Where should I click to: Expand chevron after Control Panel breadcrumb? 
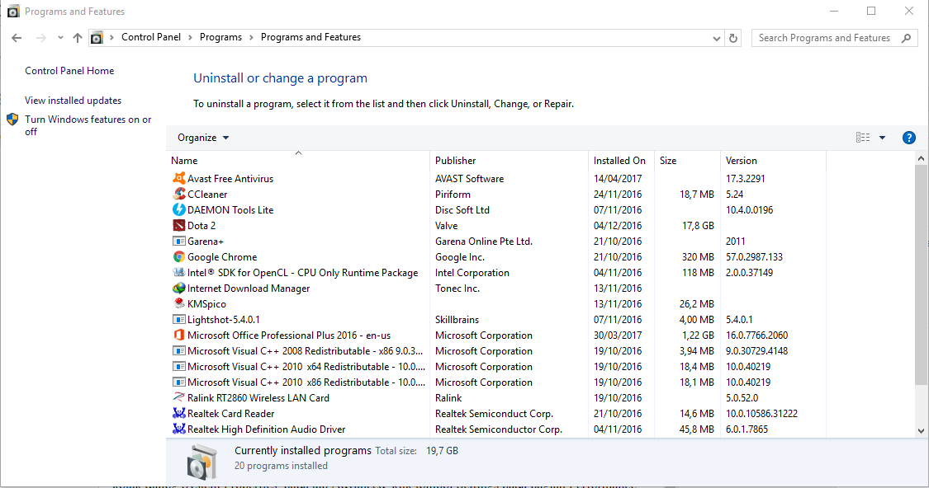(x=190, y=37)
